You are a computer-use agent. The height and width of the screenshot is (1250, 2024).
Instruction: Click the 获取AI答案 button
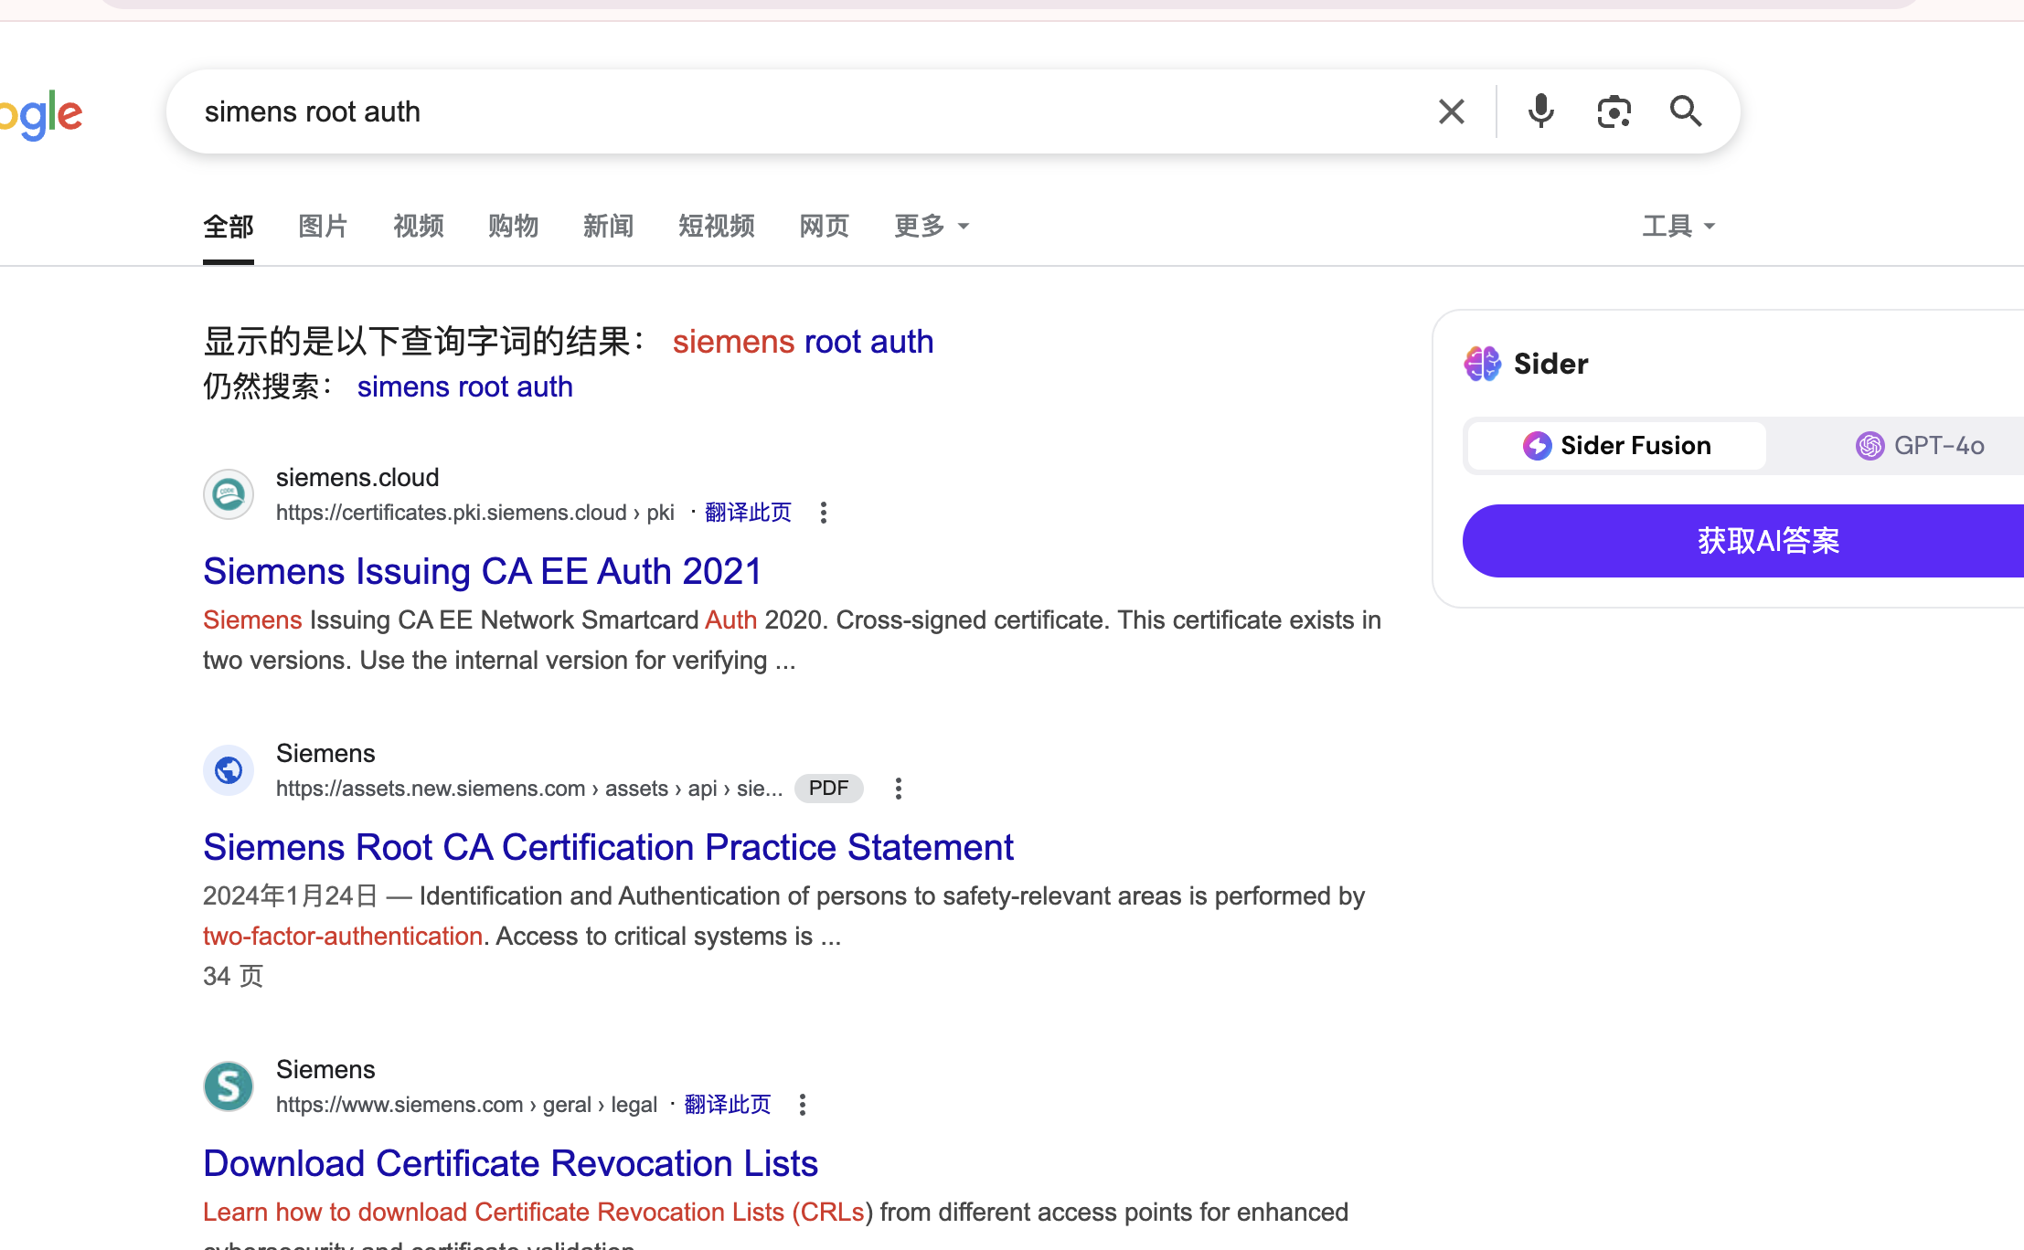coord(1743,541)
